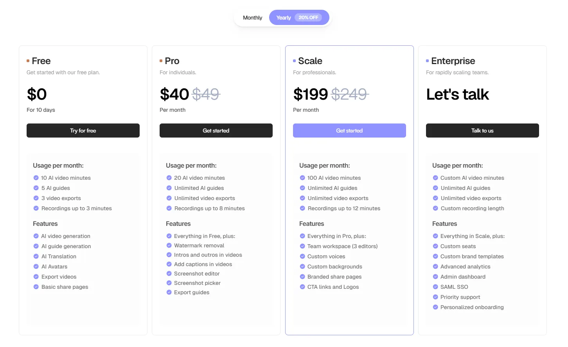Click the Team workspace (3 editors) item
The width and height of the screenshot is (568, 347).
(x=343, y=246)
